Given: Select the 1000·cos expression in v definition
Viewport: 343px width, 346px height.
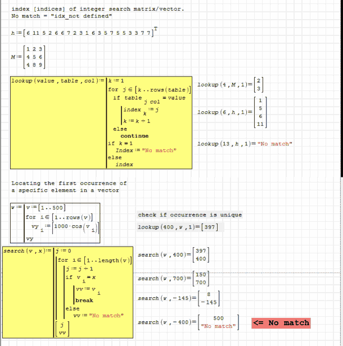Looking at the screenshot, I should (76, 228).
